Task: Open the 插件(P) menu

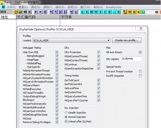Action: (60, 7)
